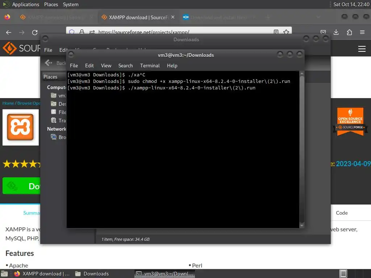This screenshot has height=278, width=371.
Task: Open the Edit menu in Downloads window
Action: point(63,50)
